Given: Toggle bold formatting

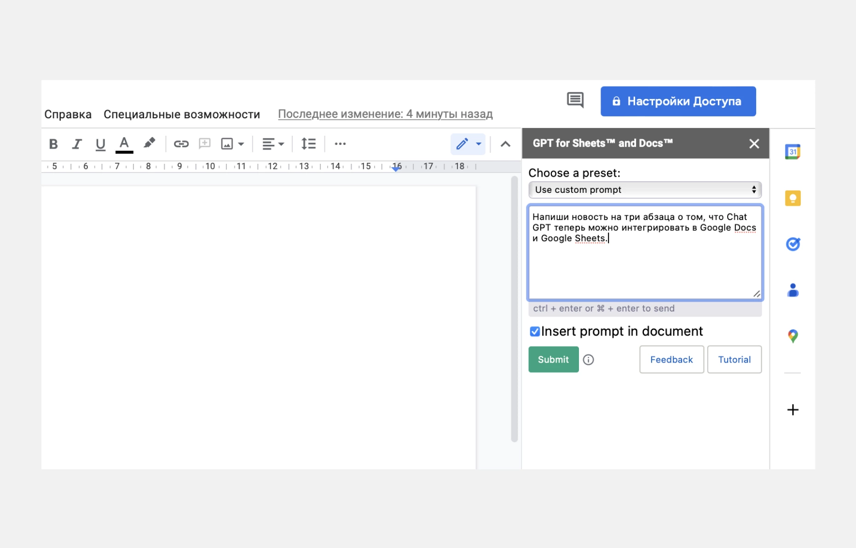Looking at the screenshot, I should pos(53,144).
